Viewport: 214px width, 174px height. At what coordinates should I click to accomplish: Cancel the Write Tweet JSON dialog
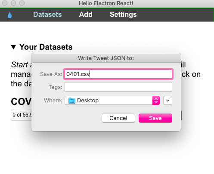[x=118, y=118]
